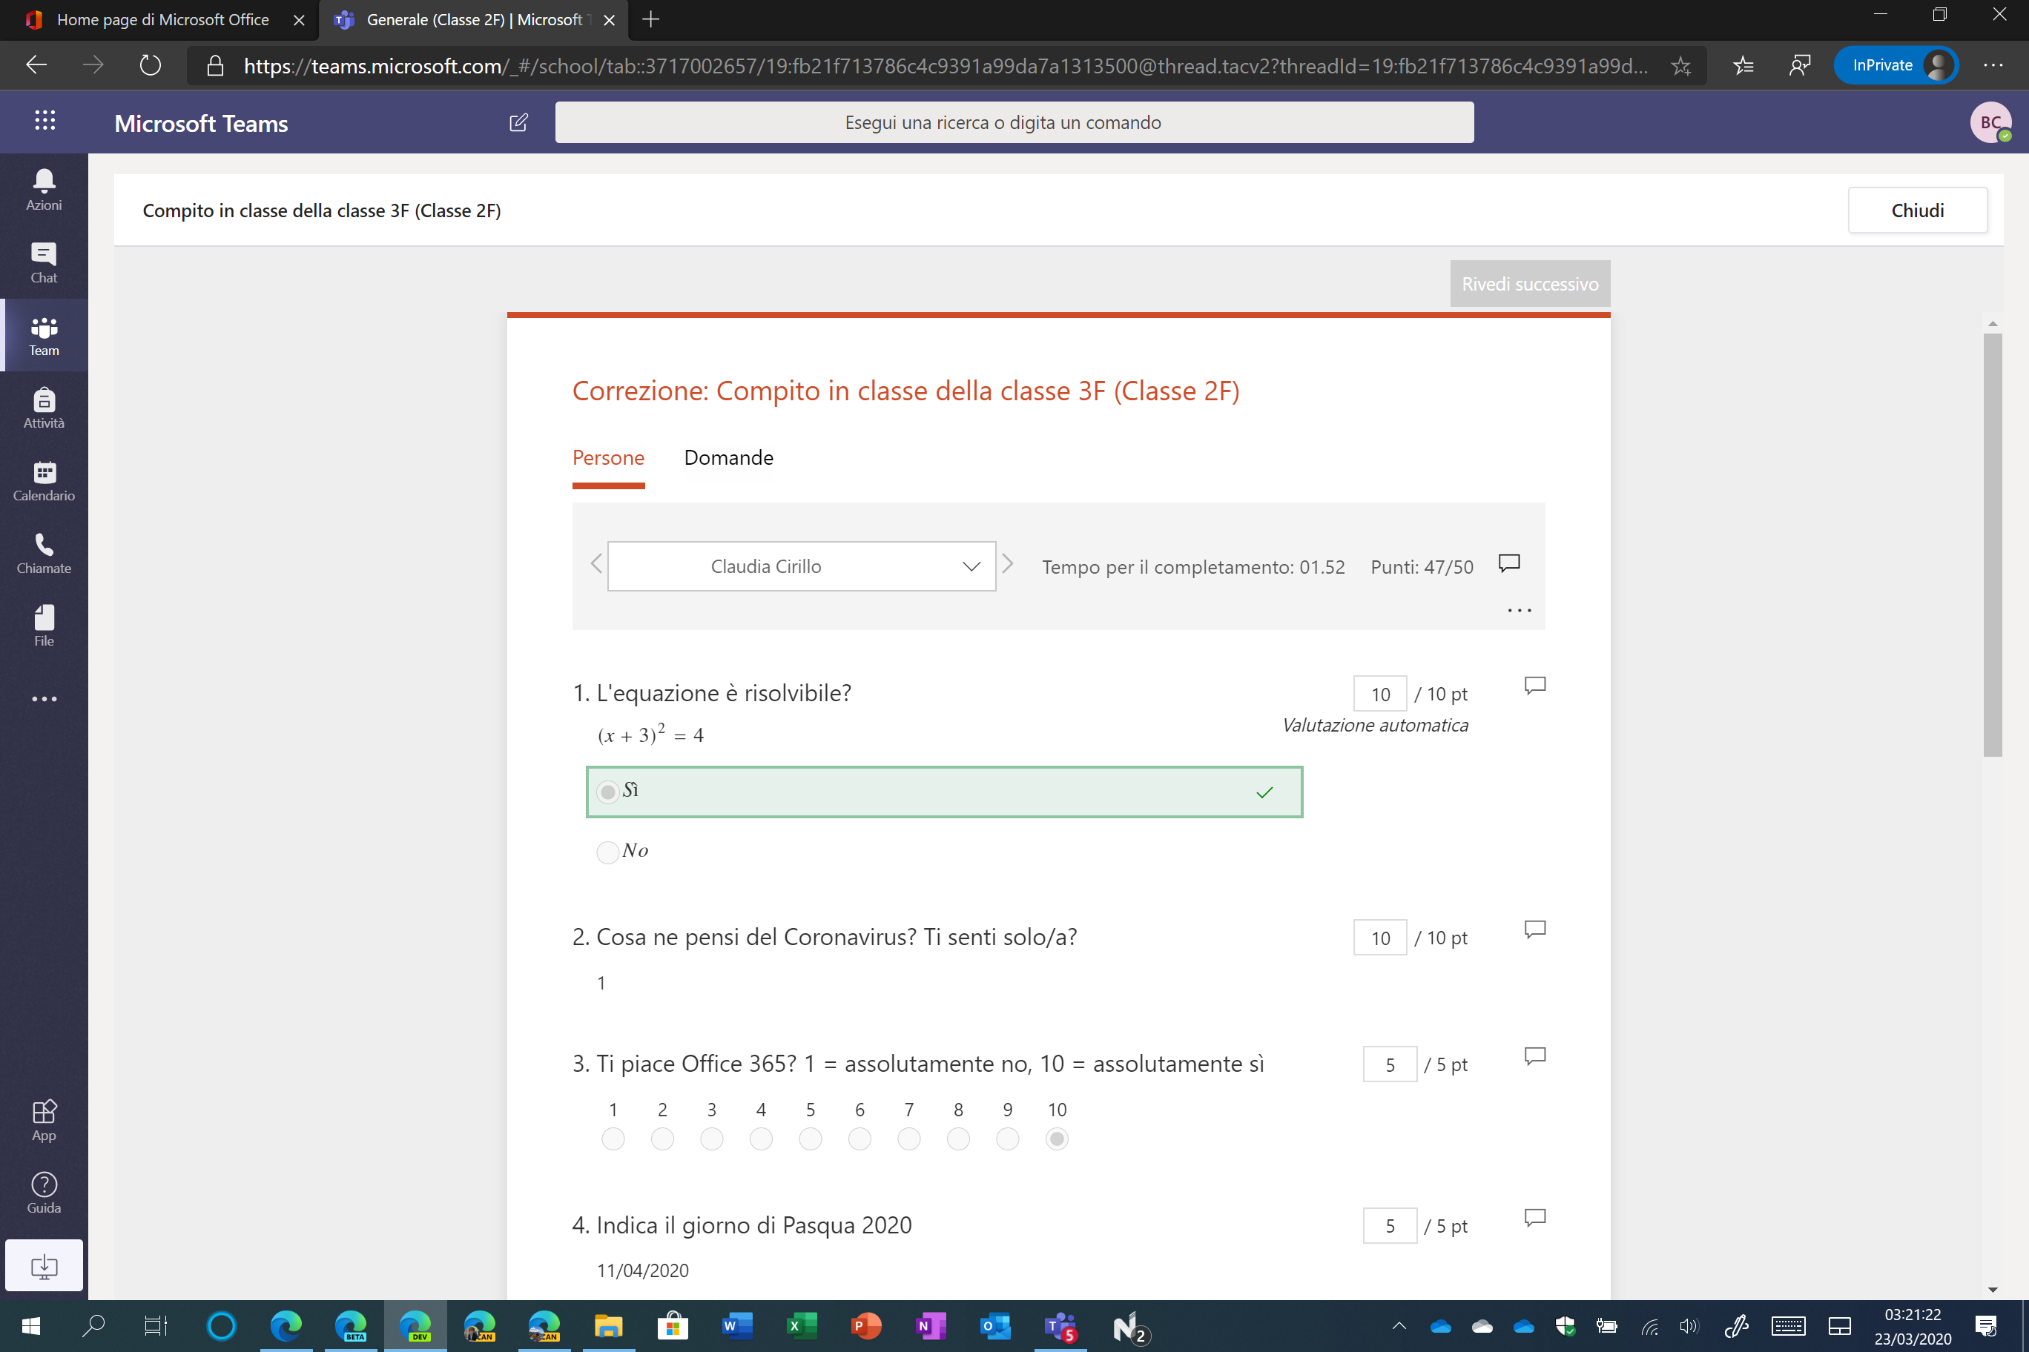Select the Generale (Classe 2F) browser tab
Viewport: 2029px width, 1352px height.
[x=472, y=20]
